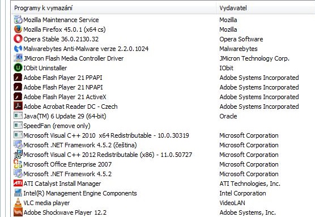Select Intel(R) Management Engine Components row
Viewport: 315px width, 217px height.
pyautogui.click(x=163, y=193)
